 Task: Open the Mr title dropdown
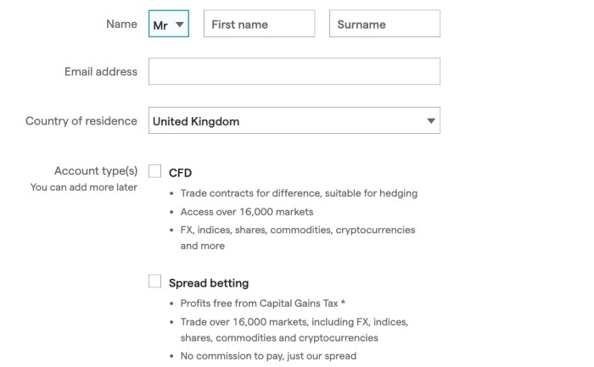(169, 24)
